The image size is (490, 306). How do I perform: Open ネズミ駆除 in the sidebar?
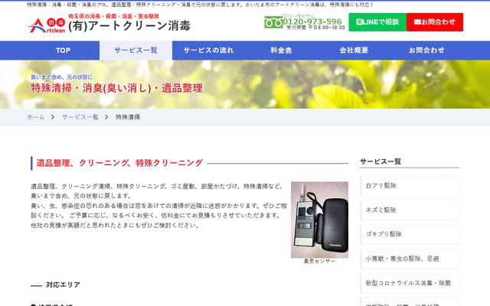410,210
